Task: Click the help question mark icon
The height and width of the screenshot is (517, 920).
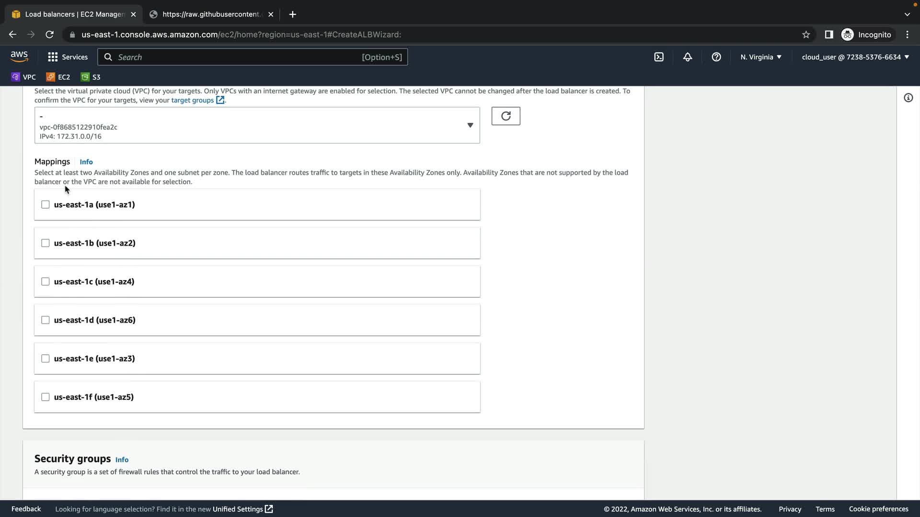Action: click(x=716, y=57)
